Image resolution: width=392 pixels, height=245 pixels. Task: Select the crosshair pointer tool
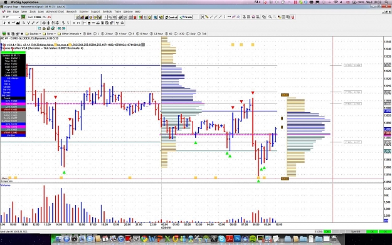click(203, 17)
